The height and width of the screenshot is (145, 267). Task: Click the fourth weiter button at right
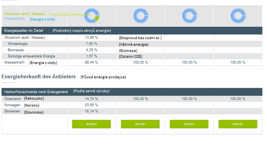(238, 124)
